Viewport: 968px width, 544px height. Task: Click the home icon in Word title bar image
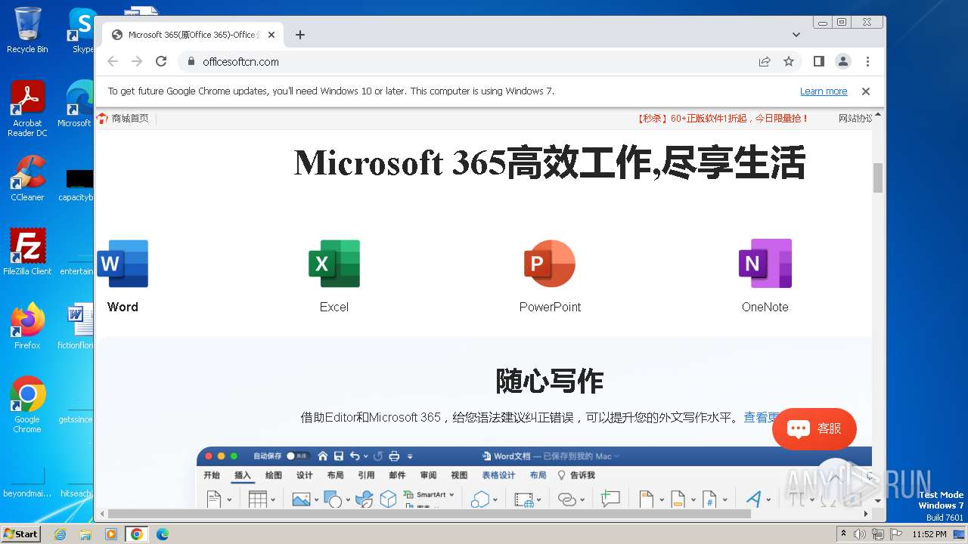click(323, 456)
